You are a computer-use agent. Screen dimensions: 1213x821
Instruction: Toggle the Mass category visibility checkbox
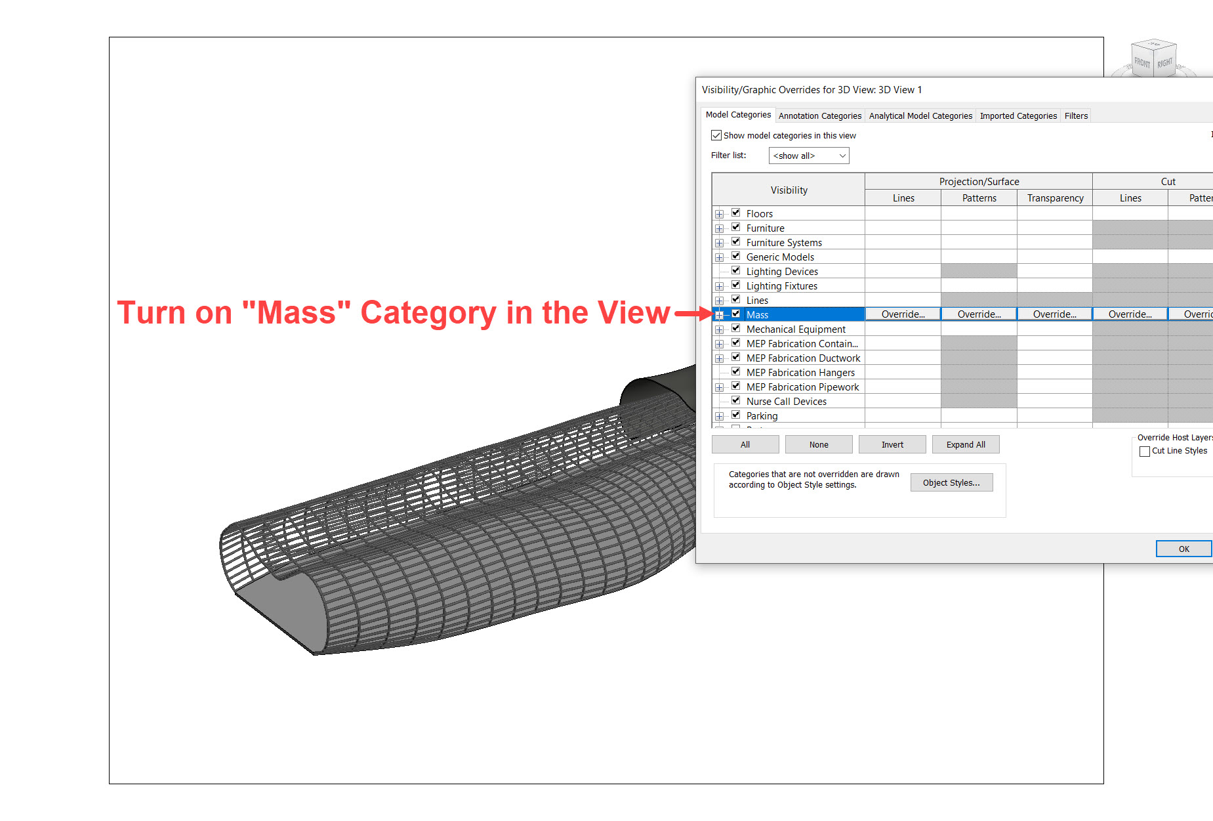735,314
